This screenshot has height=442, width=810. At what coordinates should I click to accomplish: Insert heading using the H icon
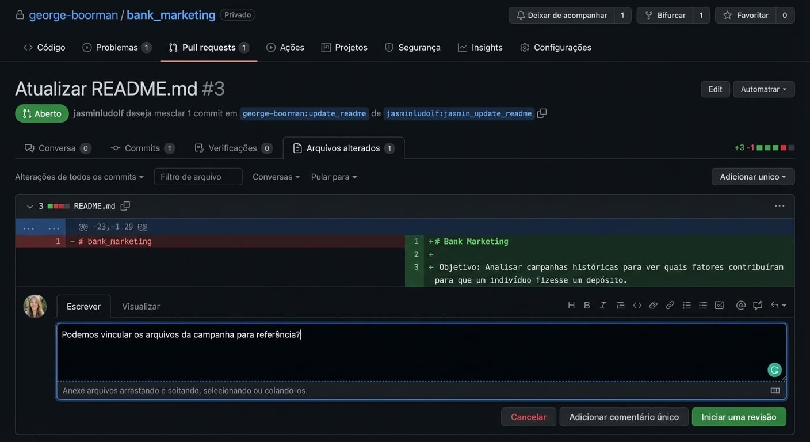[x=571, y=306]
